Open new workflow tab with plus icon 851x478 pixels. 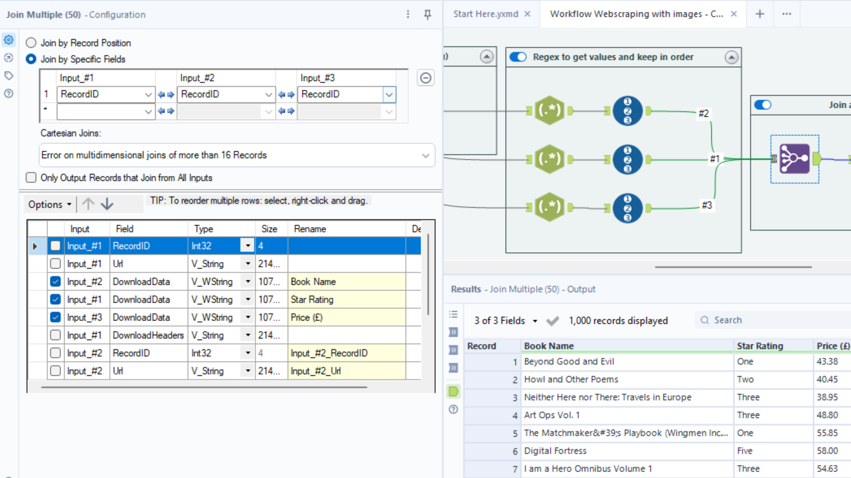pyautogui.click(x=759, y=14)
